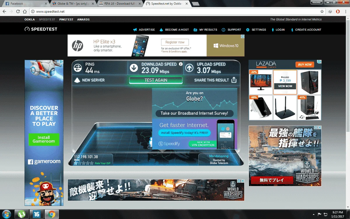This screenshot has width=350, height=219.
Task: Open PINGTEST in the top nav
Action: (66, 20)
